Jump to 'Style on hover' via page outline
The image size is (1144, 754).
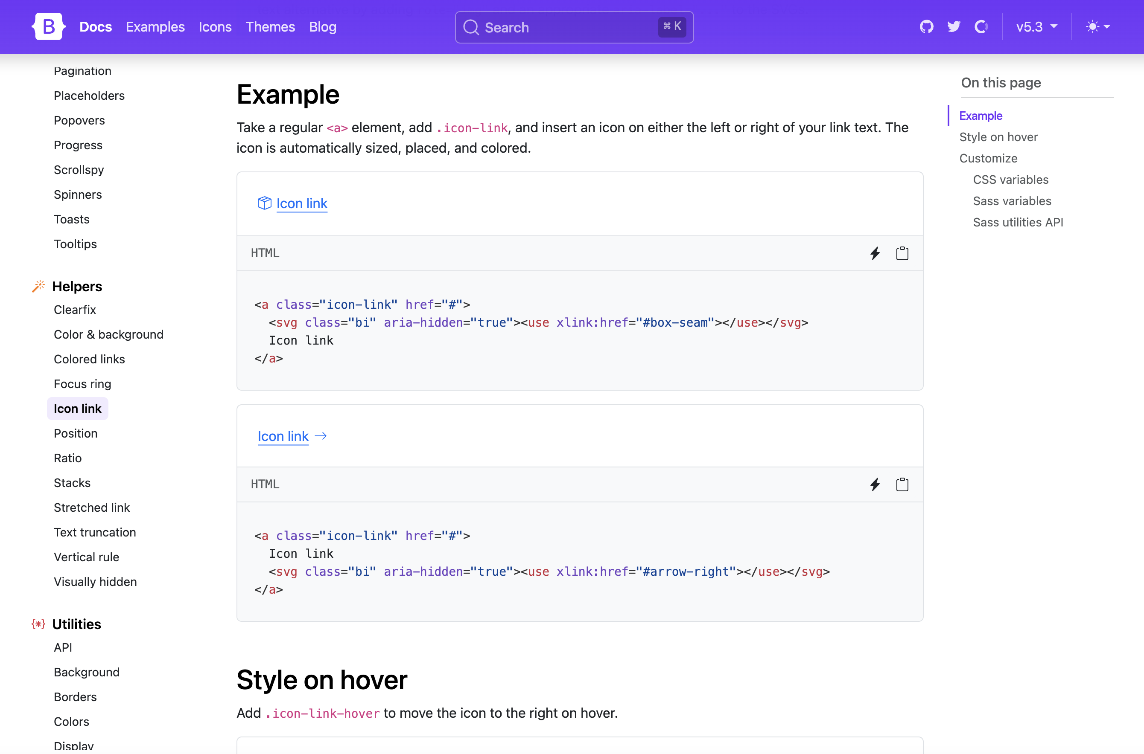point(998,136)
